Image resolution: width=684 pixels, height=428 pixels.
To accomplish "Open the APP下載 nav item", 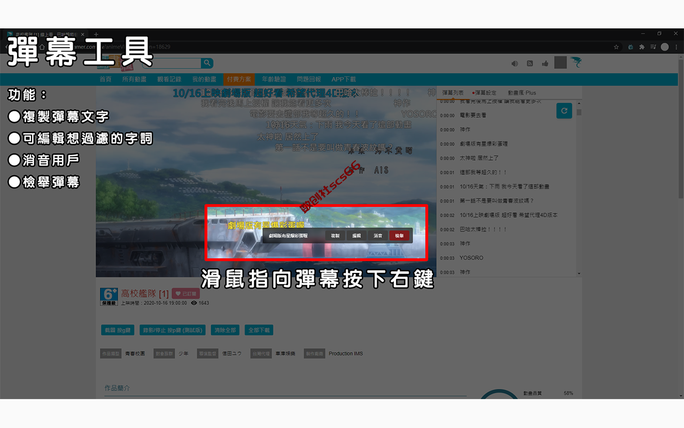I will [x=344, y=79].
